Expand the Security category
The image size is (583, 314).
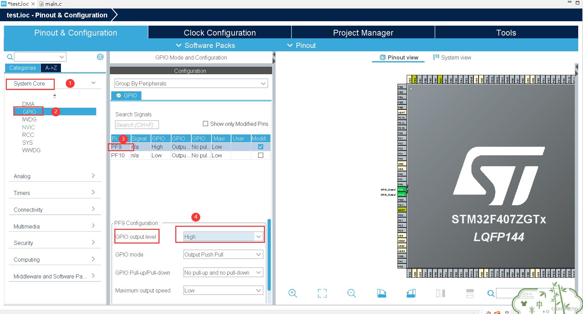coord(55,243)
